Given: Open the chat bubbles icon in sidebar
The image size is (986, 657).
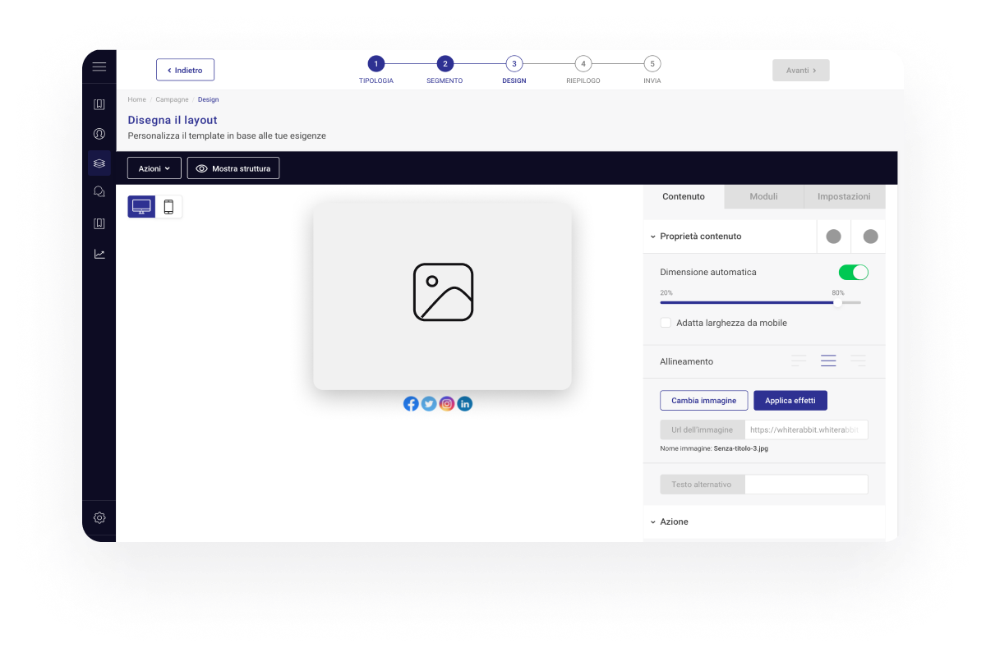Looking at the screenshot, I should (99, 192).
